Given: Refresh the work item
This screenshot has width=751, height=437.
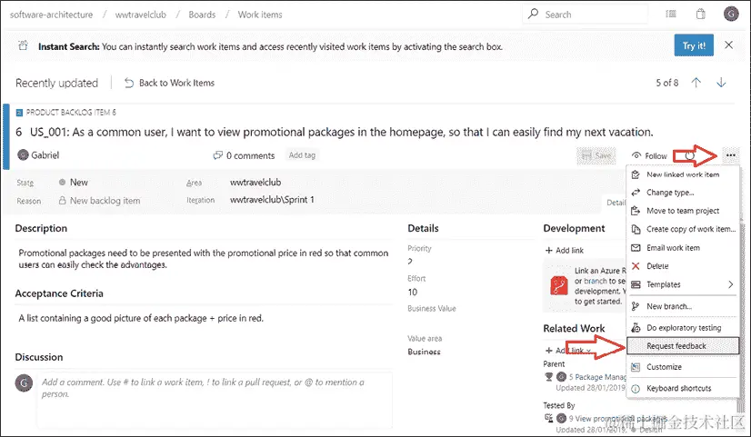Looking at the screenshot, I should pyautogui.click(x=691, y=155).
